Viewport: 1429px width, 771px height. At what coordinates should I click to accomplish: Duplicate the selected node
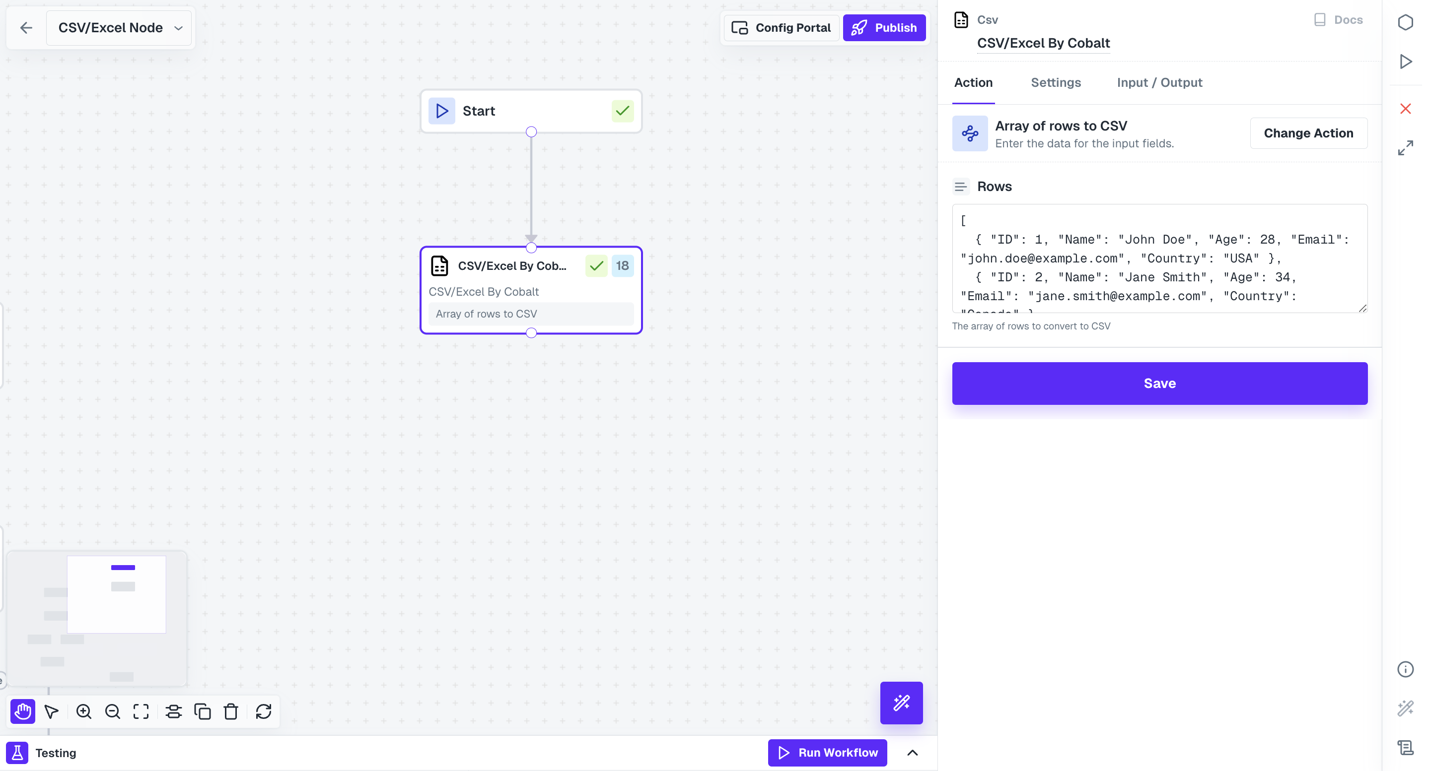(x=203, y=711)
